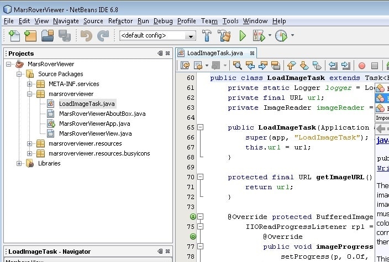Viewport: 389px width, 262px height.
Task: Expand the META-INF.services package
Action: (x=30, y=84)
